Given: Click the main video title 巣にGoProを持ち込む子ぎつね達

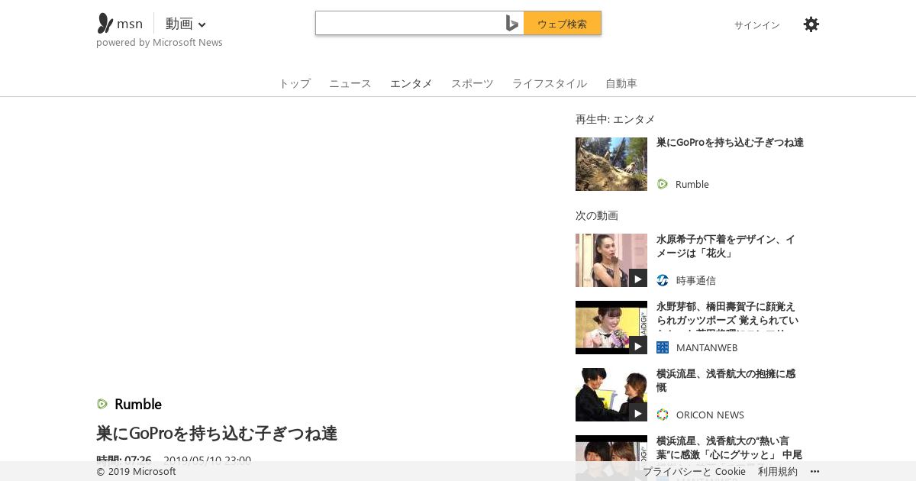Looking at the screenshot, I should 217,434.
